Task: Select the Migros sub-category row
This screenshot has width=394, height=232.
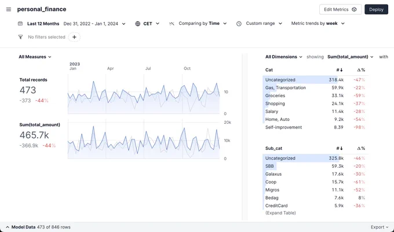Action: [315, 190]
